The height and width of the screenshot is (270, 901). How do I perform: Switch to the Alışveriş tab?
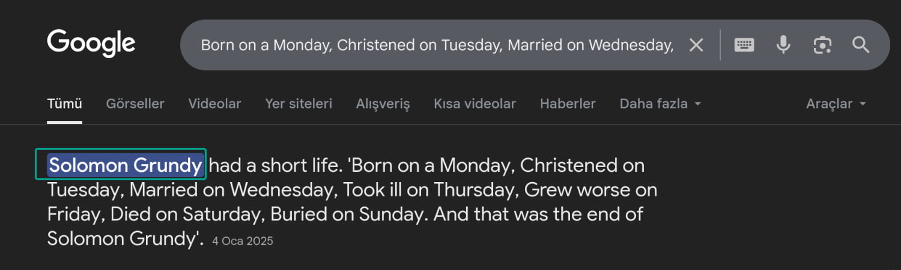tap(383, 104)
